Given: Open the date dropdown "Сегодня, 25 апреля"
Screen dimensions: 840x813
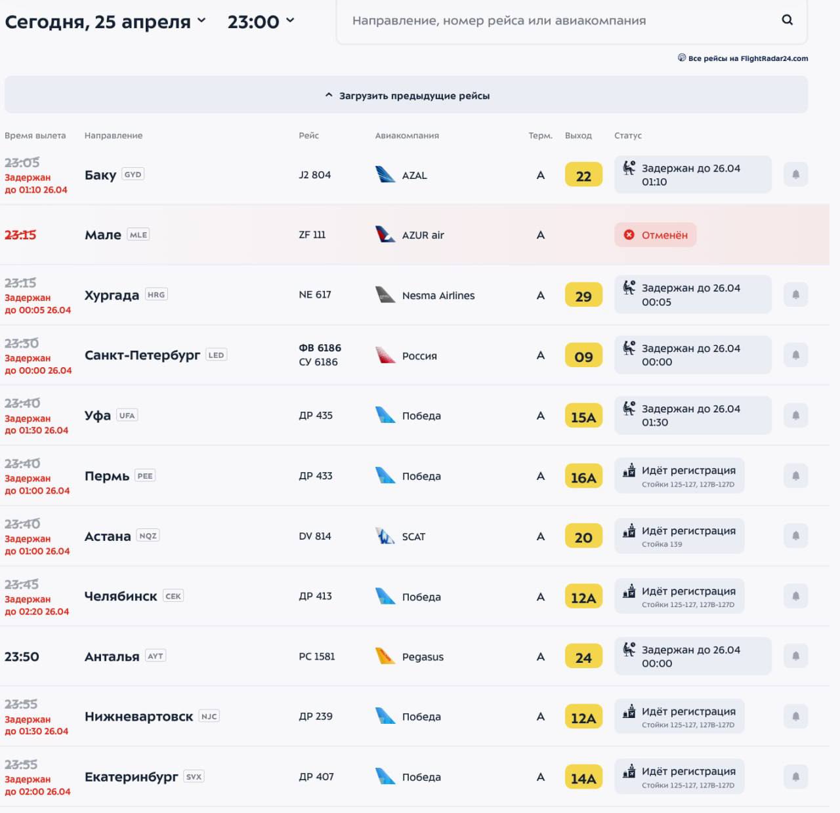Looking at the screenshot, I should point(105,22).
